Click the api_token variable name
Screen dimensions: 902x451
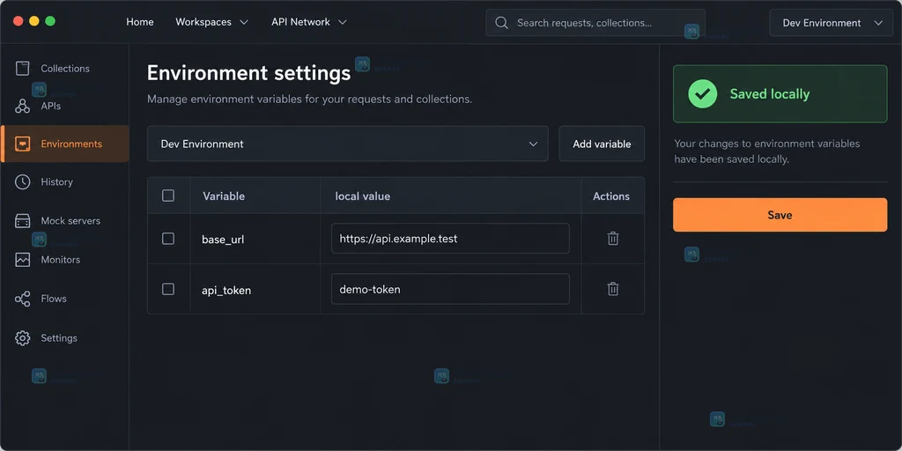click(226, 290)
